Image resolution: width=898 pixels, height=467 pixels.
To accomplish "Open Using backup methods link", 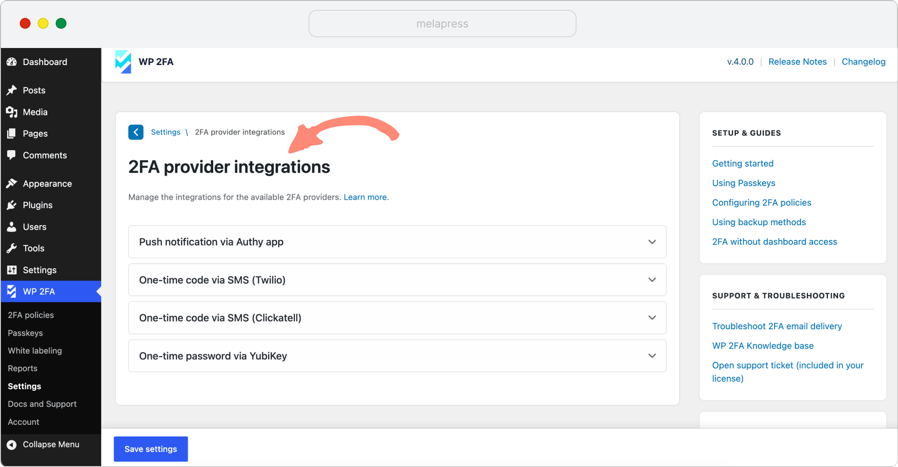I will 759,222.
